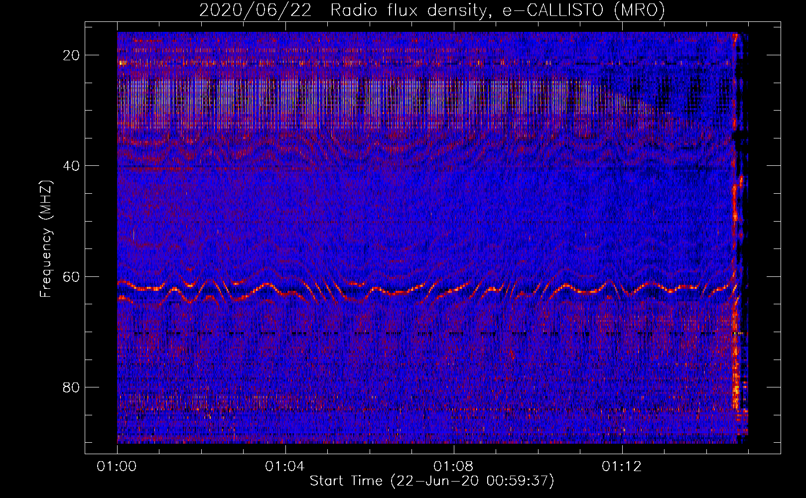Screen dimensions: 806x498
Task: Click the '01:04' time tick label
Action: point(285,467)
